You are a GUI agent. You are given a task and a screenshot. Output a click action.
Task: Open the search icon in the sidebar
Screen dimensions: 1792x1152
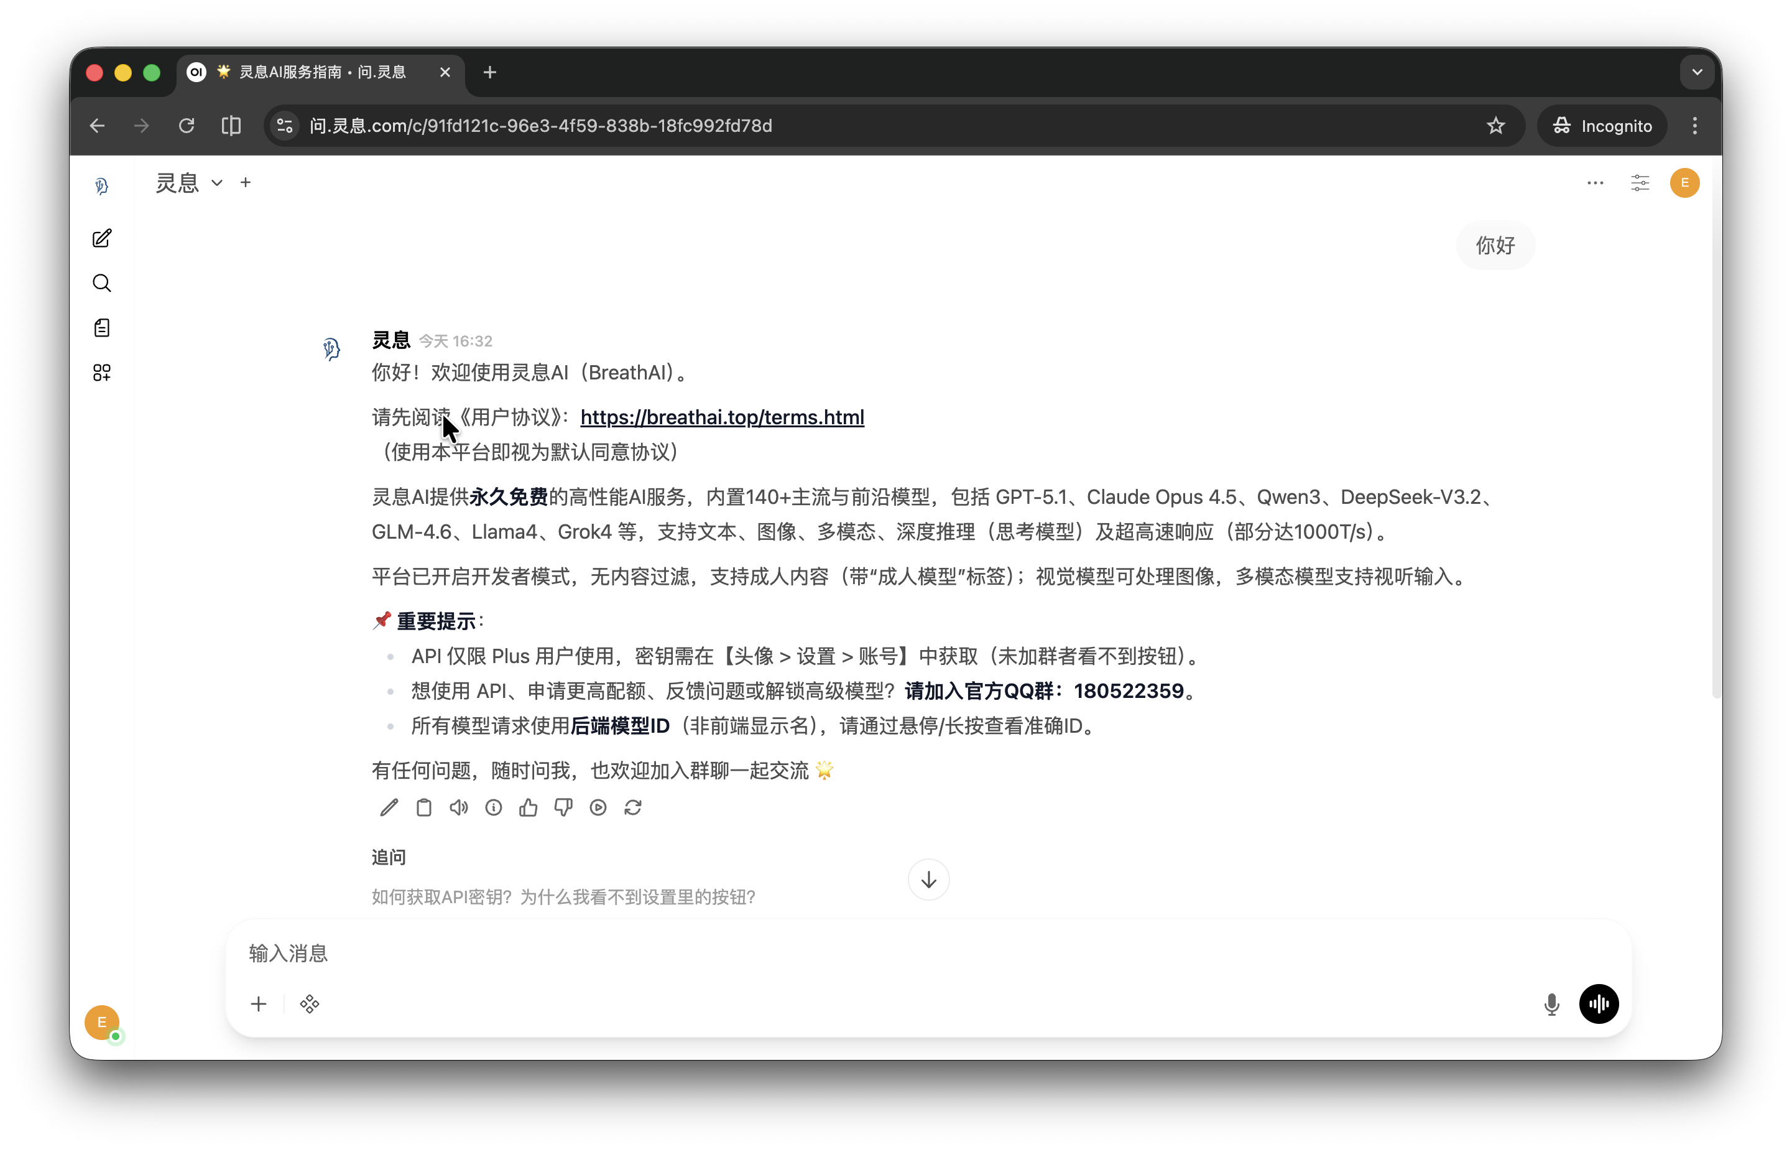click(x=103, y=283)
